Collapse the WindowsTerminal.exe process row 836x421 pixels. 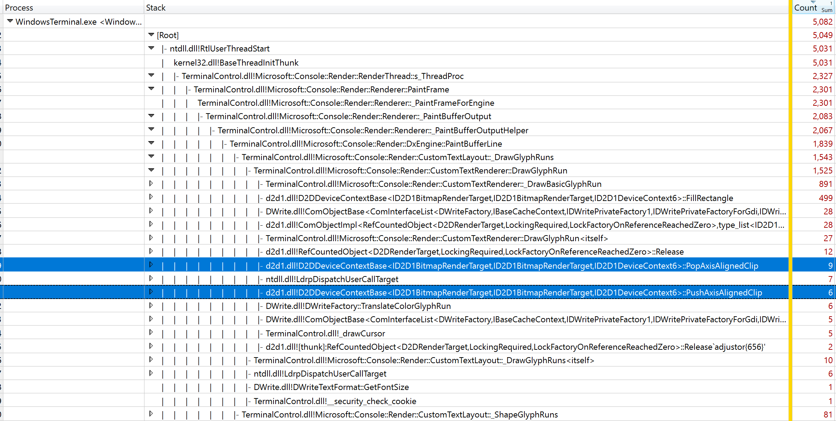pyautogui.click(x=10, y=21)
